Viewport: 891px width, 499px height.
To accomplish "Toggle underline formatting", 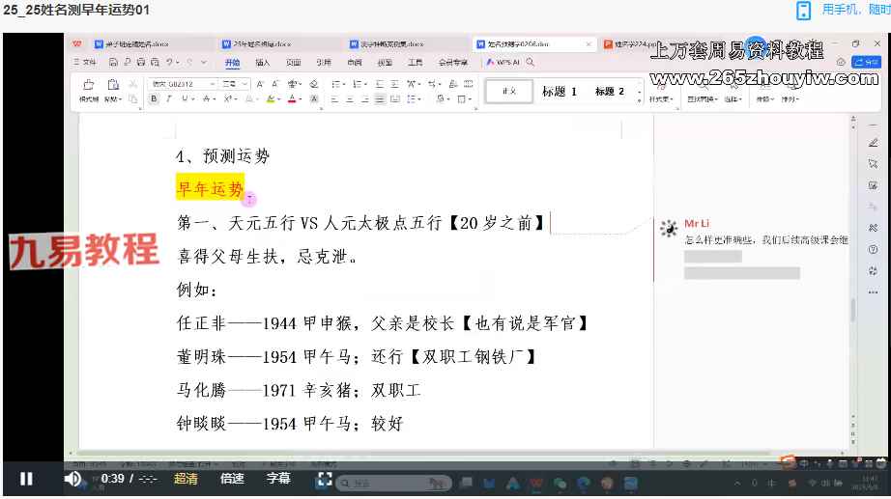I will click(x=183, y=98).
